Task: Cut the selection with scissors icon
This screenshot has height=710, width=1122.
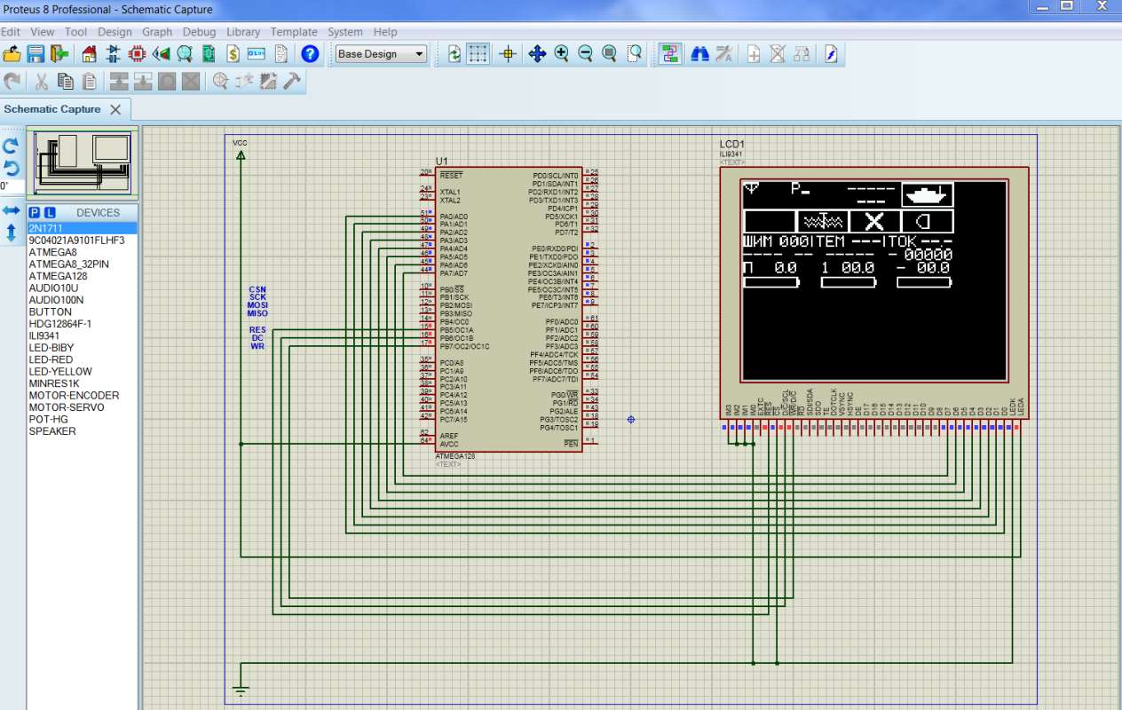Action: (x=41, y=82)
